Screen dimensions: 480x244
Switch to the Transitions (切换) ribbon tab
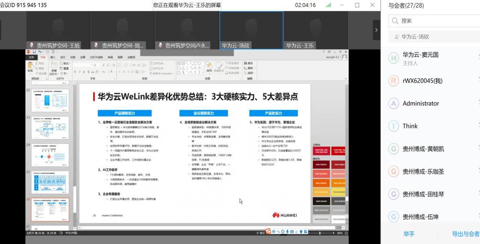73,57
